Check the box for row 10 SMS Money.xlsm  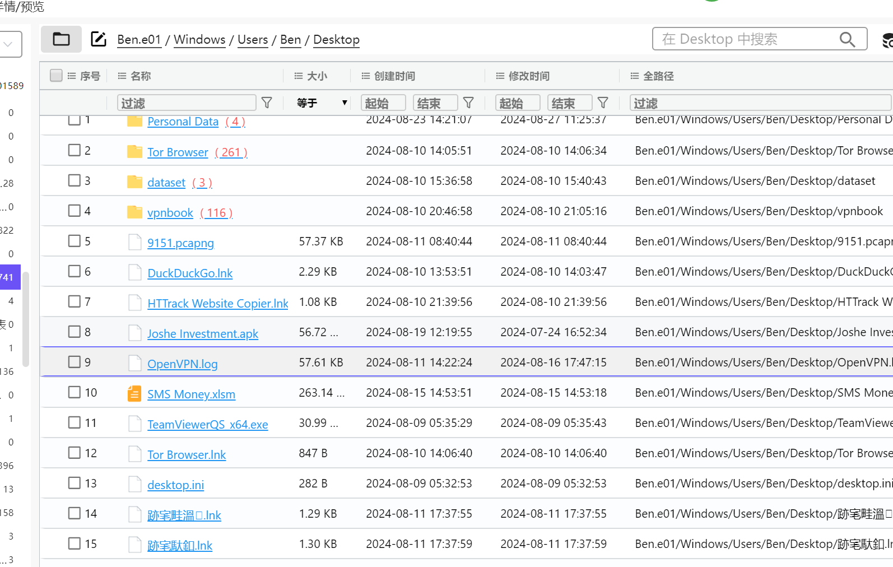pyautogui.click(x=75, y=392)
